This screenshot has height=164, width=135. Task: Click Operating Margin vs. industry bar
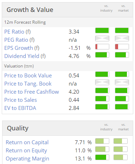(102, 157)
